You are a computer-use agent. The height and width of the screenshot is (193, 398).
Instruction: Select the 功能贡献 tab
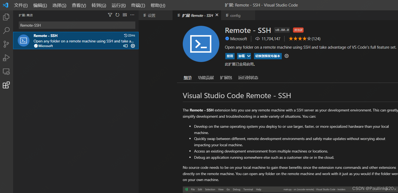coord(206,78)
